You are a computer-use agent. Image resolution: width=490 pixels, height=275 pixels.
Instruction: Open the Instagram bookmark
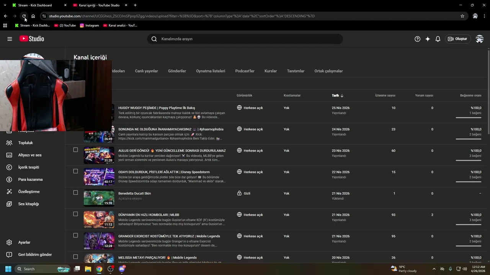coord(89,26)
